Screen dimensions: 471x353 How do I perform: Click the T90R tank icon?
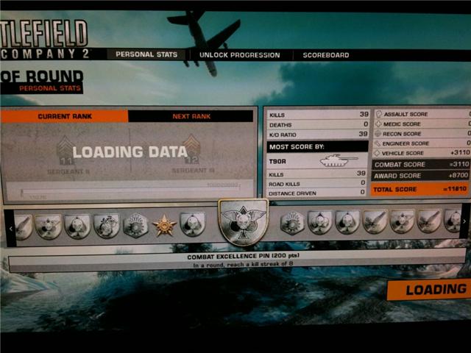tap(338, 161)
